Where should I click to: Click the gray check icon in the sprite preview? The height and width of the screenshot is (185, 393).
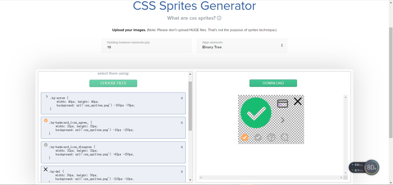coord(258,137)
